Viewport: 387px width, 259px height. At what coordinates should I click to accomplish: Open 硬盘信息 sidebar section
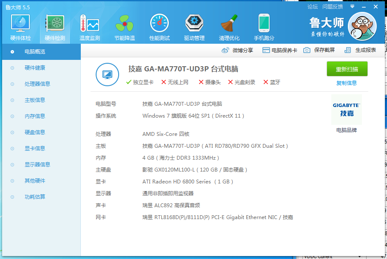tap(42, 132)
